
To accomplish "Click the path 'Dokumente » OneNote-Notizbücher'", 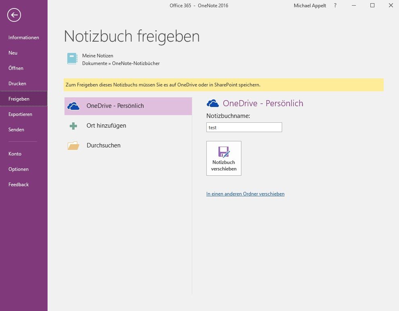I will [121, 63].
